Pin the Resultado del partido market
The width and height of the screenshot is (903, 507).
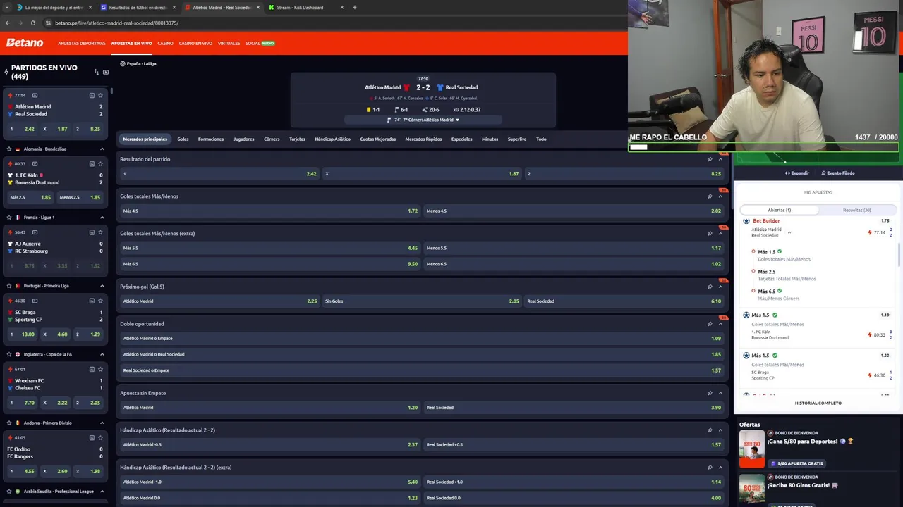(710, 159)
